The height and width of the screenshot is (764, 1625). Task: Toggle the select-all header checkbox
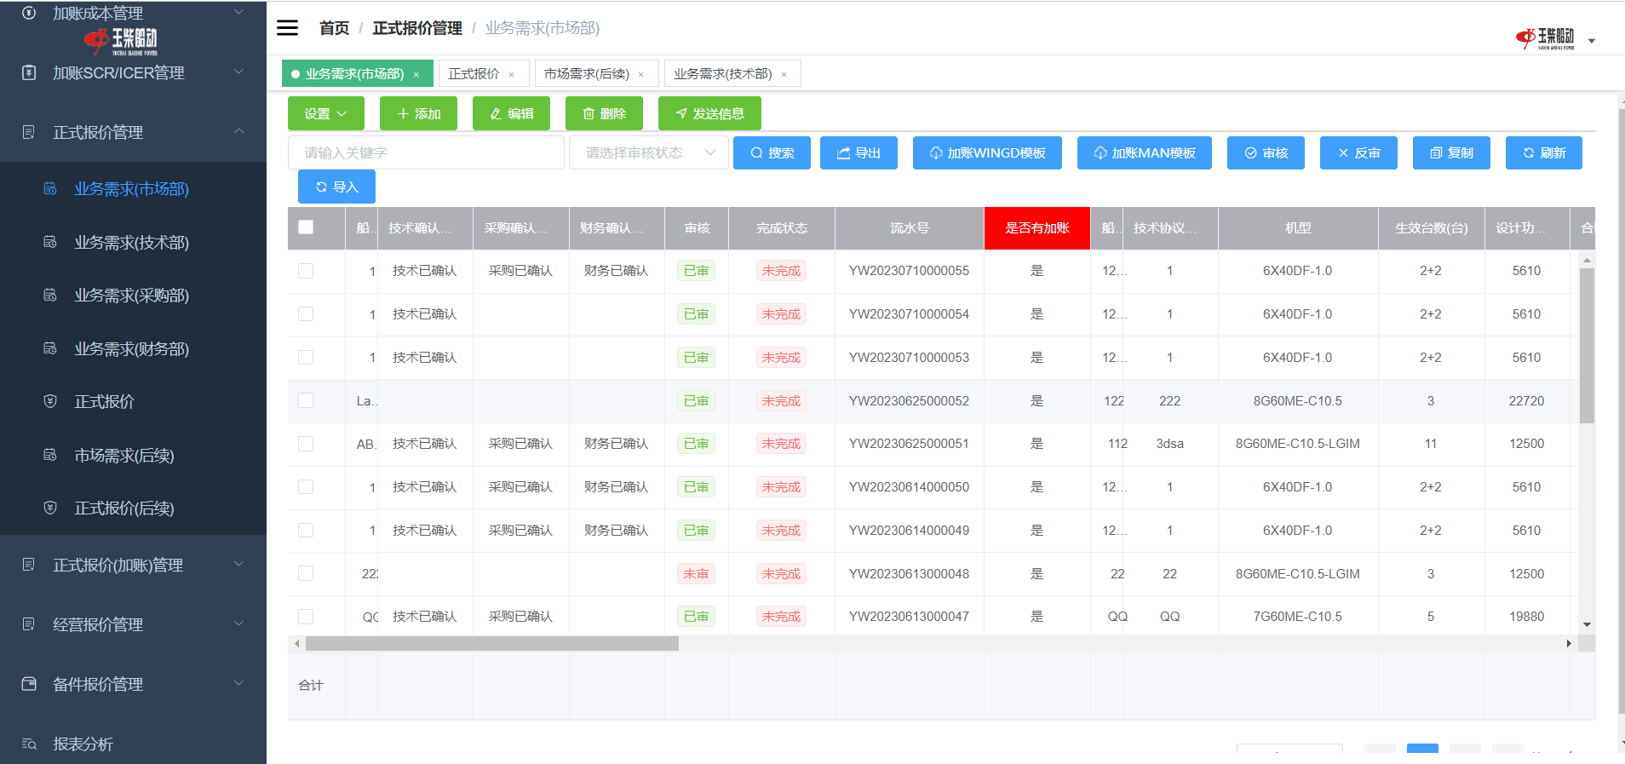coord(306,227)
